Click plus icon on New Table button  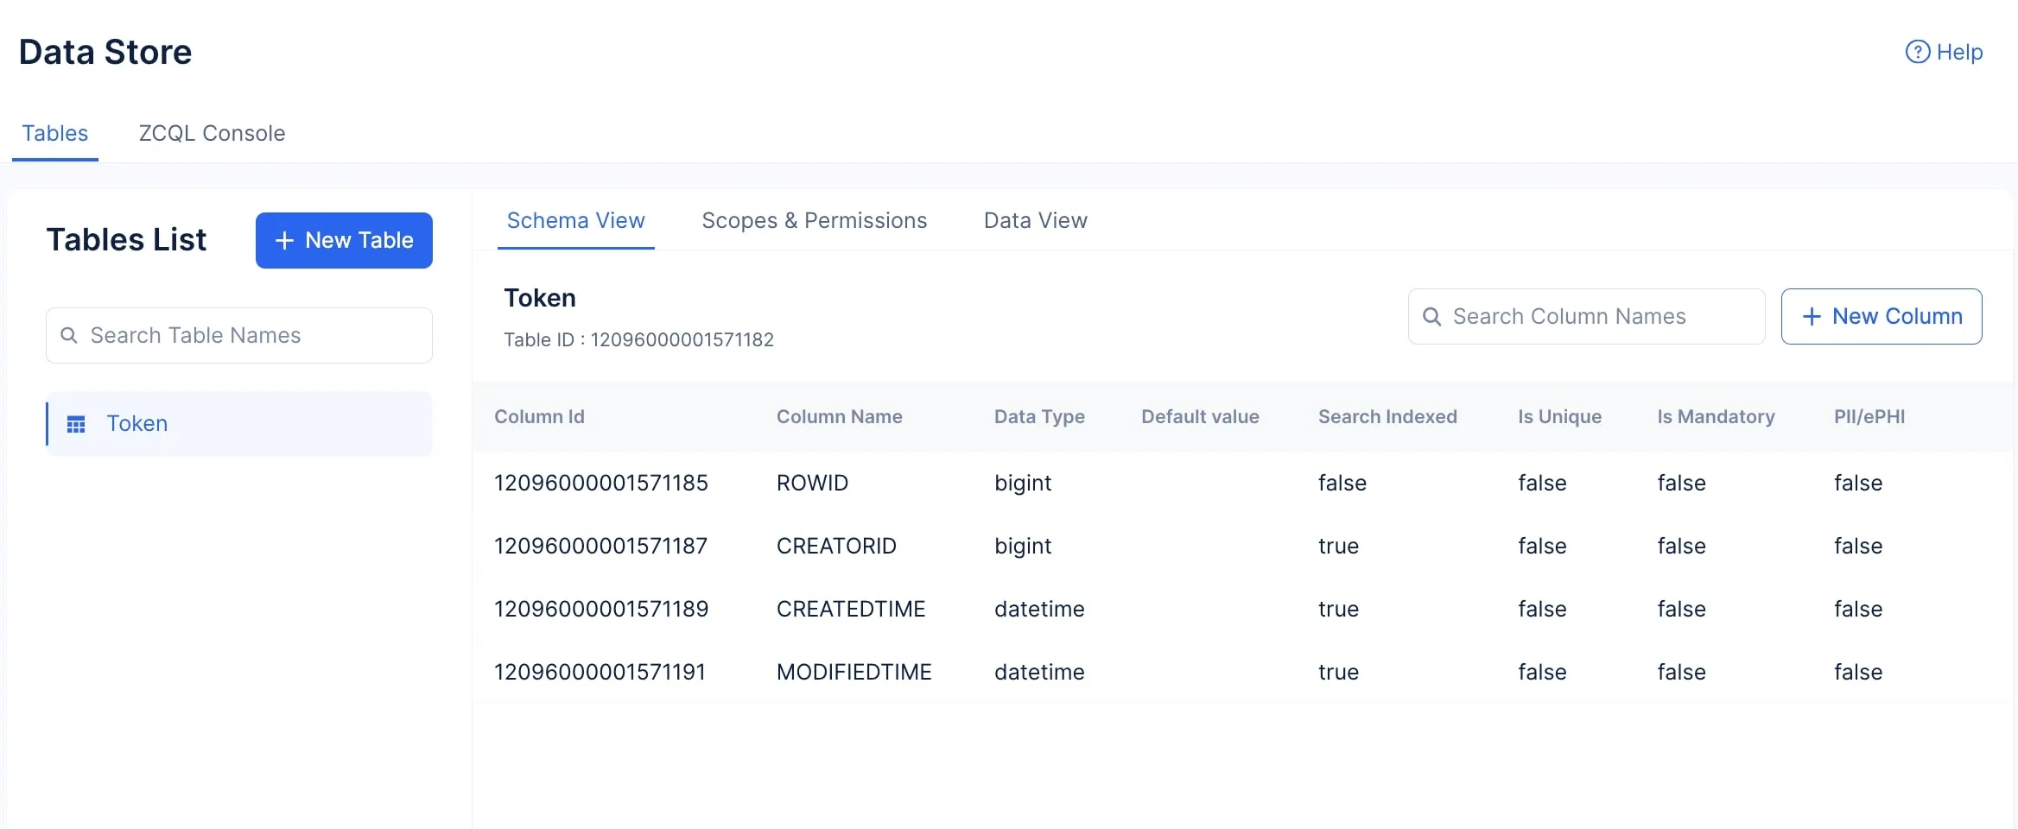point(284,241)
